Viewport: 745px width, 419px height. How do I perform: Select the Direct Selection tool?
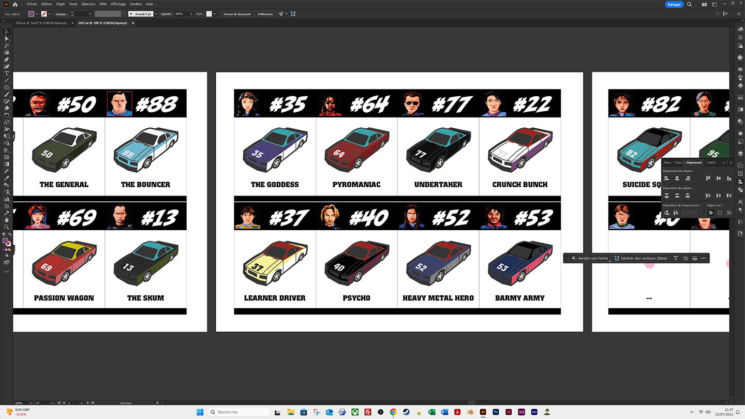[7, 39]
